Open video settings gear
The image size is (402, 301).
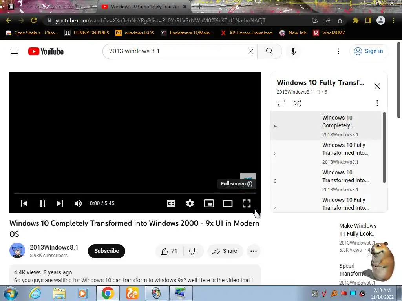[190, 203]
